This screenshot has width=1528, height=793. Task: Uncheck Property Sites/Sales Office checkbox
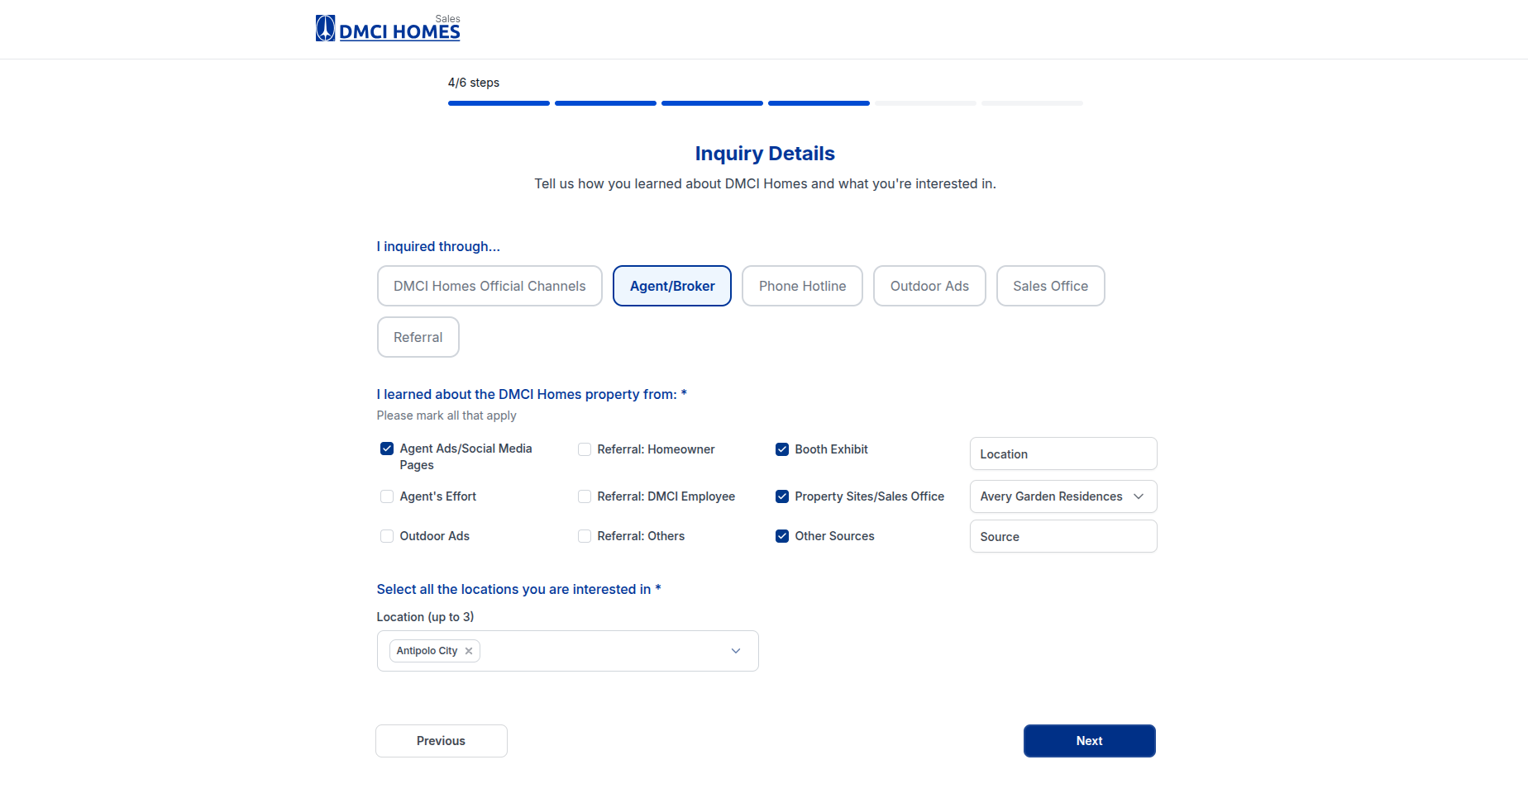tap(782, 496)
